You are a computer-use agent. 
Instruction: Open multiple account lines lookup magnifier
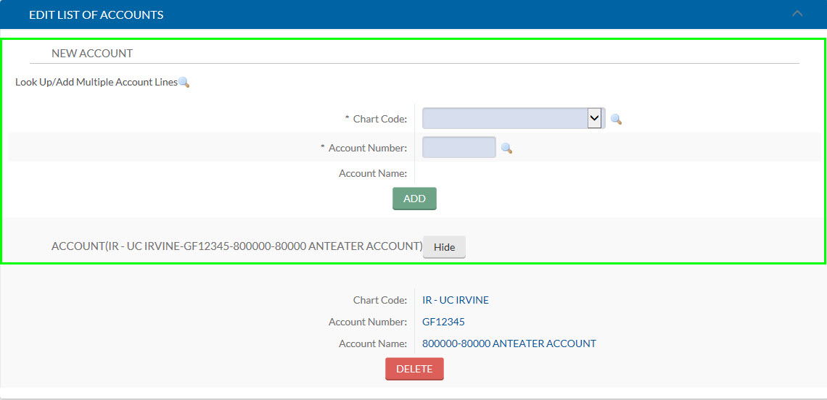click(x=184, y=82)
